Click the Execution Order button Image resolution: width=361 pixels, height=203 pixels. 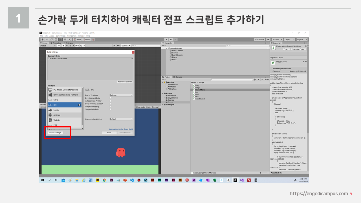pyautogui.click(x=299, y=49)
